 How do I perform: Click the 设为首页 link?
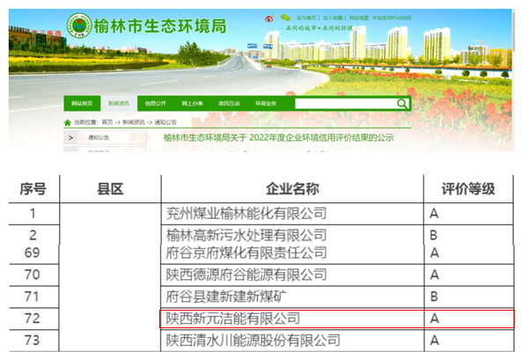click(306, 18)
